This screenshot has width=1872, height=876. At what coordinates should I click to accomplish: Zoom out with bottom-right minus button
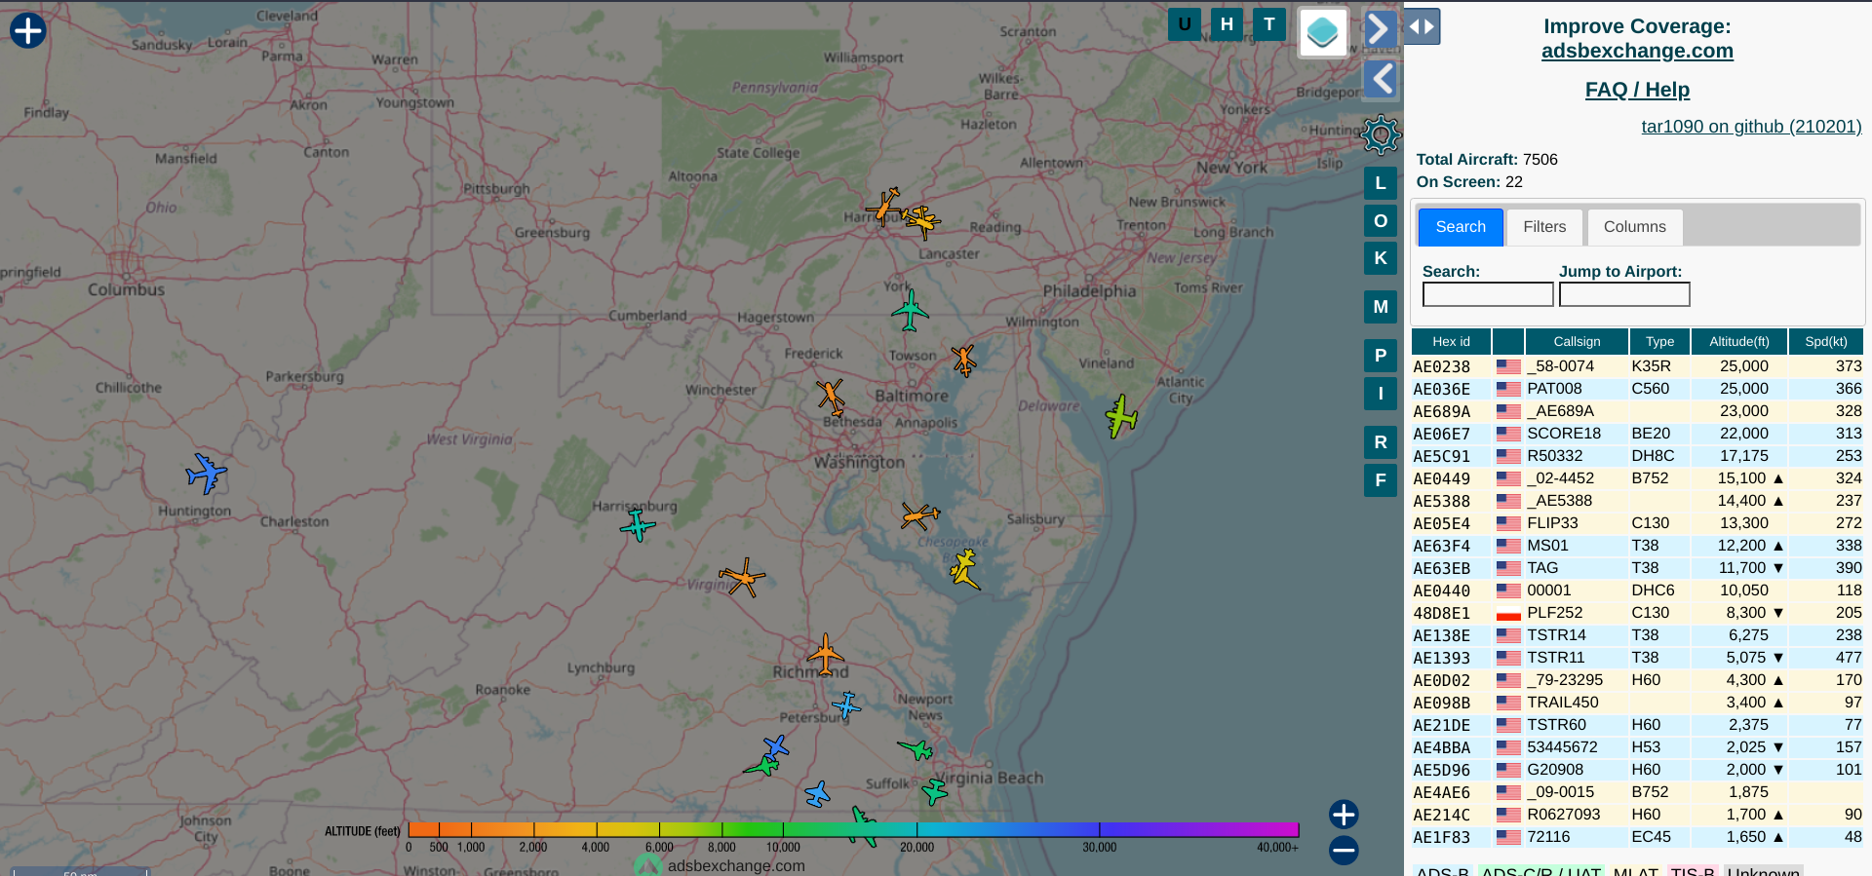1344,850
